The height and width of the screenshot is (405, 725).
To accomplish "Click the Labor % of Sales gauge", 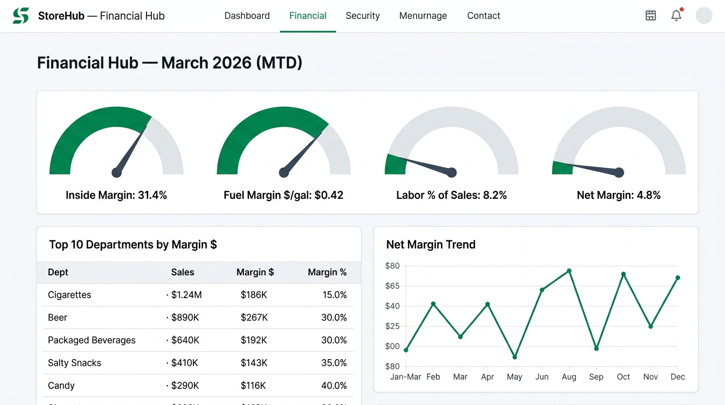I will (452, 141).
